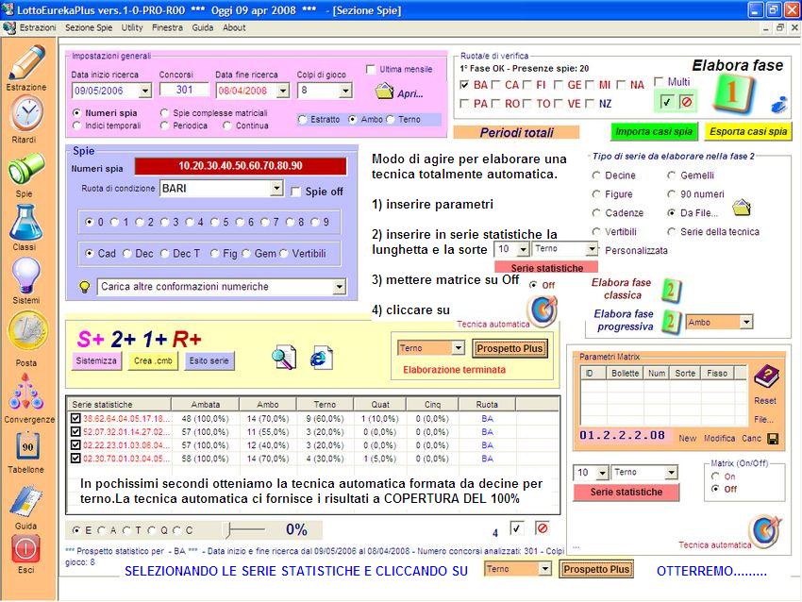Viewport: 802px width, 602px height.
Task: Click the green Elabora fase 1 icon
Action: [x=732, y=93]
